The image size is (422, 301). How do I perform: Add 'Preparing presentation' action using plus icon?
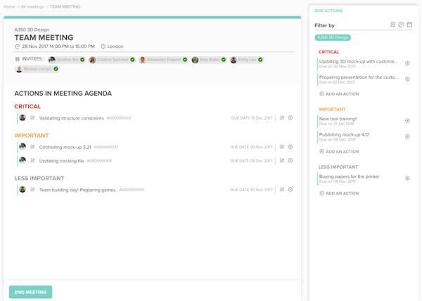pyautogui.click(x=407, y=79)
